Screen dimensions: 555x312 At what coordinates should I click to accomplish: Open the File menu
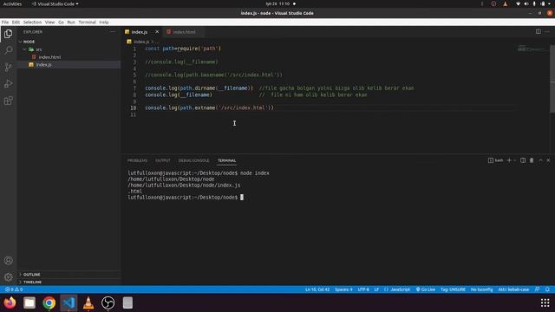[x=5, y=22]
